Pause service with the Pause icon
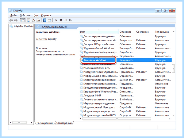This screenshot has width=184, height=138. [x=66, y=20]
